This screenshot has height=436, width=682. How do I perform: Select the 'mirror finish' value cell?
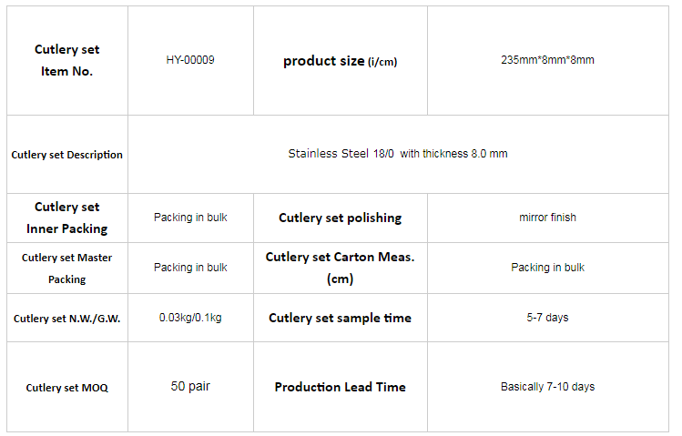(547, 218)
